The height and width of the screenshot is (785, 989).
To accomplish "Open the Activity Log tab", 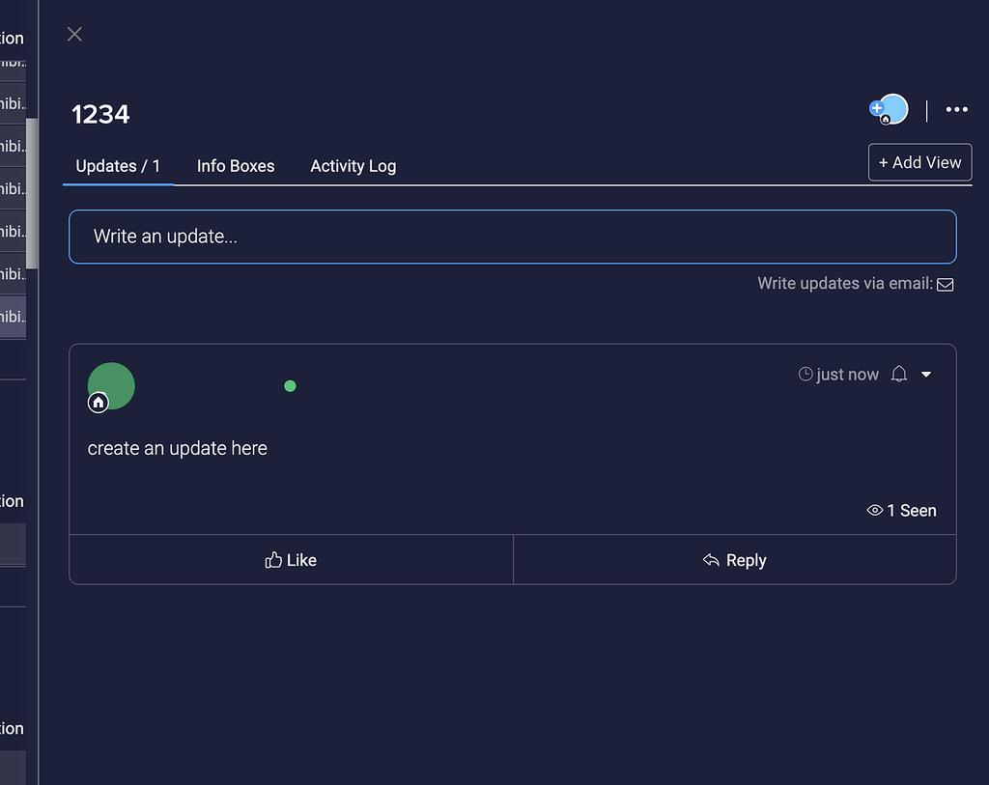I will [353, 166].
